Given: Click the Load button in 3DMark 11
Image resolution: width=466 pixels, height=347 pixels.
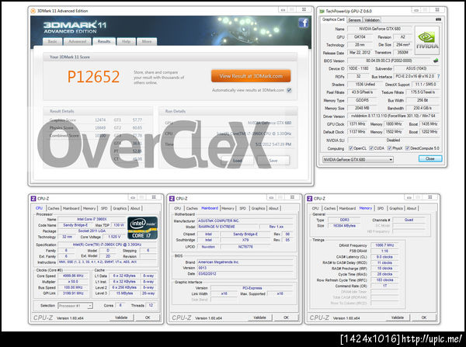Looking at the screenshot, I should (237, 161).
